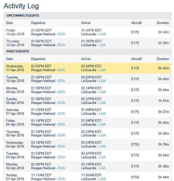This screenshot has height=181, width=174.
Task: Click LGA link for Sunday 01-Apr-2018
Action: click(x=102, y=179)
